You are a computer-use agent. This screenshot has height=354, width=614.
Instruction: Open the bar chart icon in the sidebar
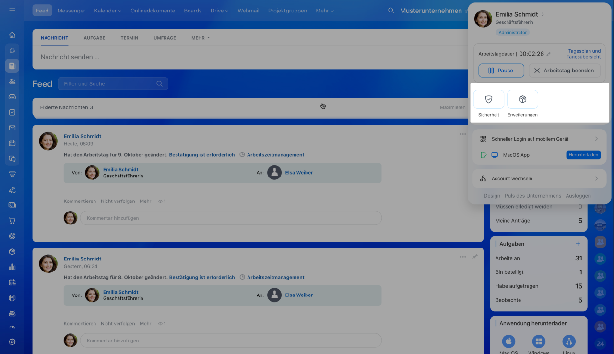tap(12, 267)
